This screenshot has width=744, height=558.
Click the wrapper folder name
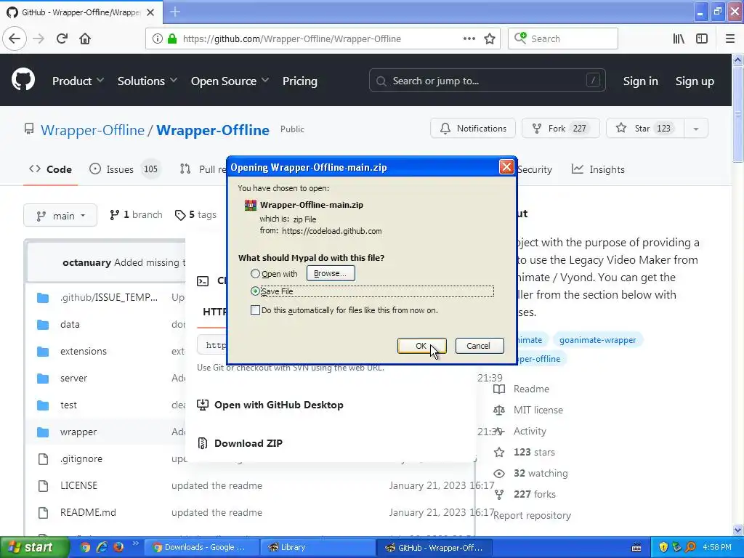(x=78, y=432)
